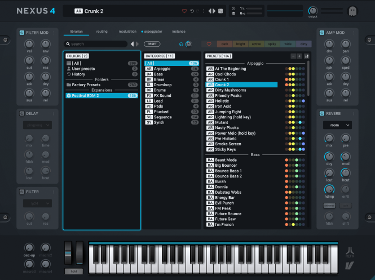Open the delay pingpong mode dropdown
The image size is (375, 280).
37,125
